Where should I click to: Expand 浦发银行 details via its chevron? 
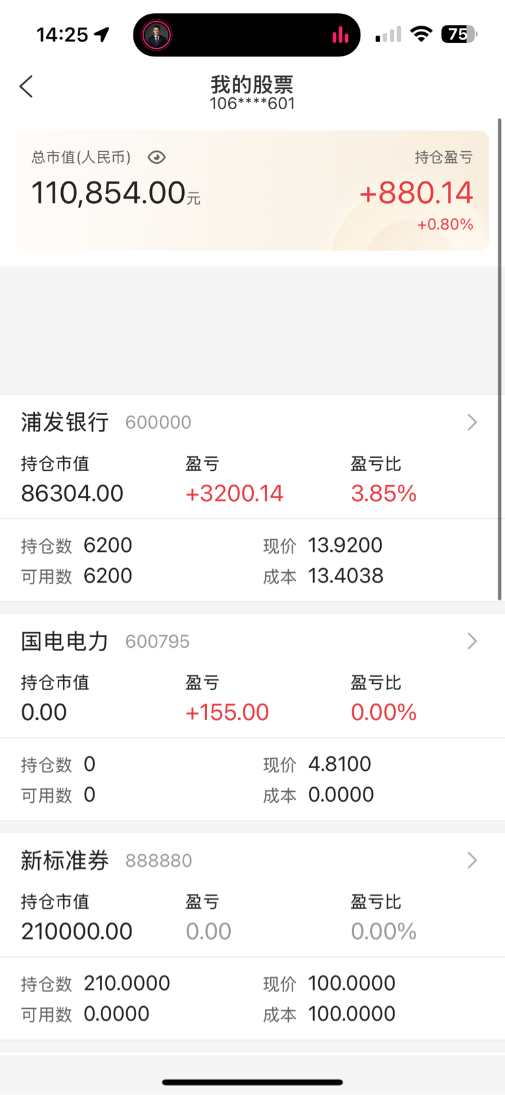(x=472, y=422)
